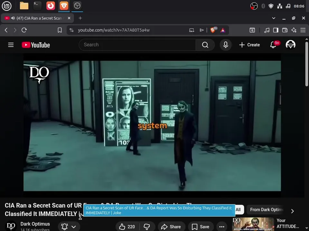The image size is (309, 231).
Task: Open the Brave playlist music icon
Action: (x=267, y=30)
